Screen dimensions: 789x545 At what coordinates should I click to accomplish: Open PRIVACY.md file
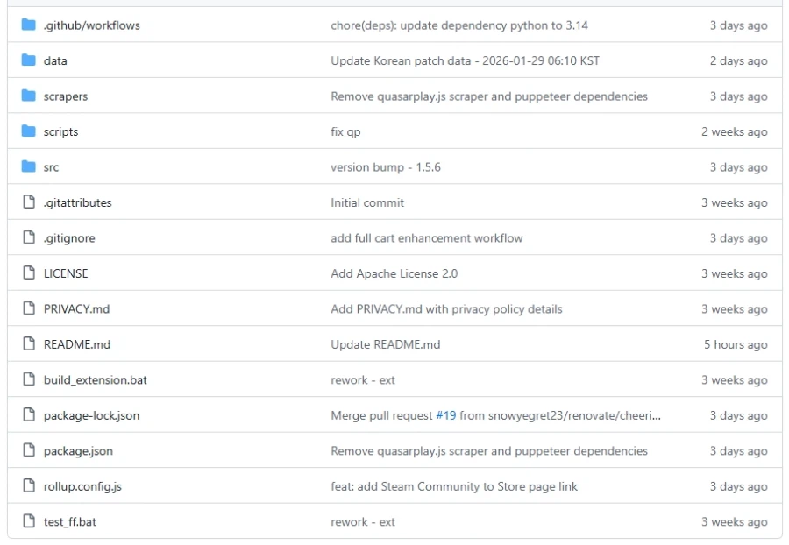click(x=76, y=309)
